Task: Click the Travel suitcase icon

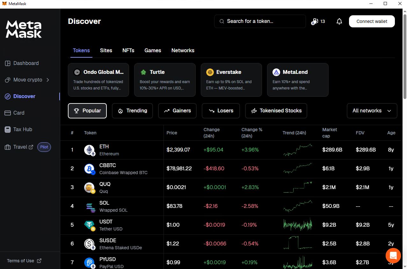Action: (8, 147)
